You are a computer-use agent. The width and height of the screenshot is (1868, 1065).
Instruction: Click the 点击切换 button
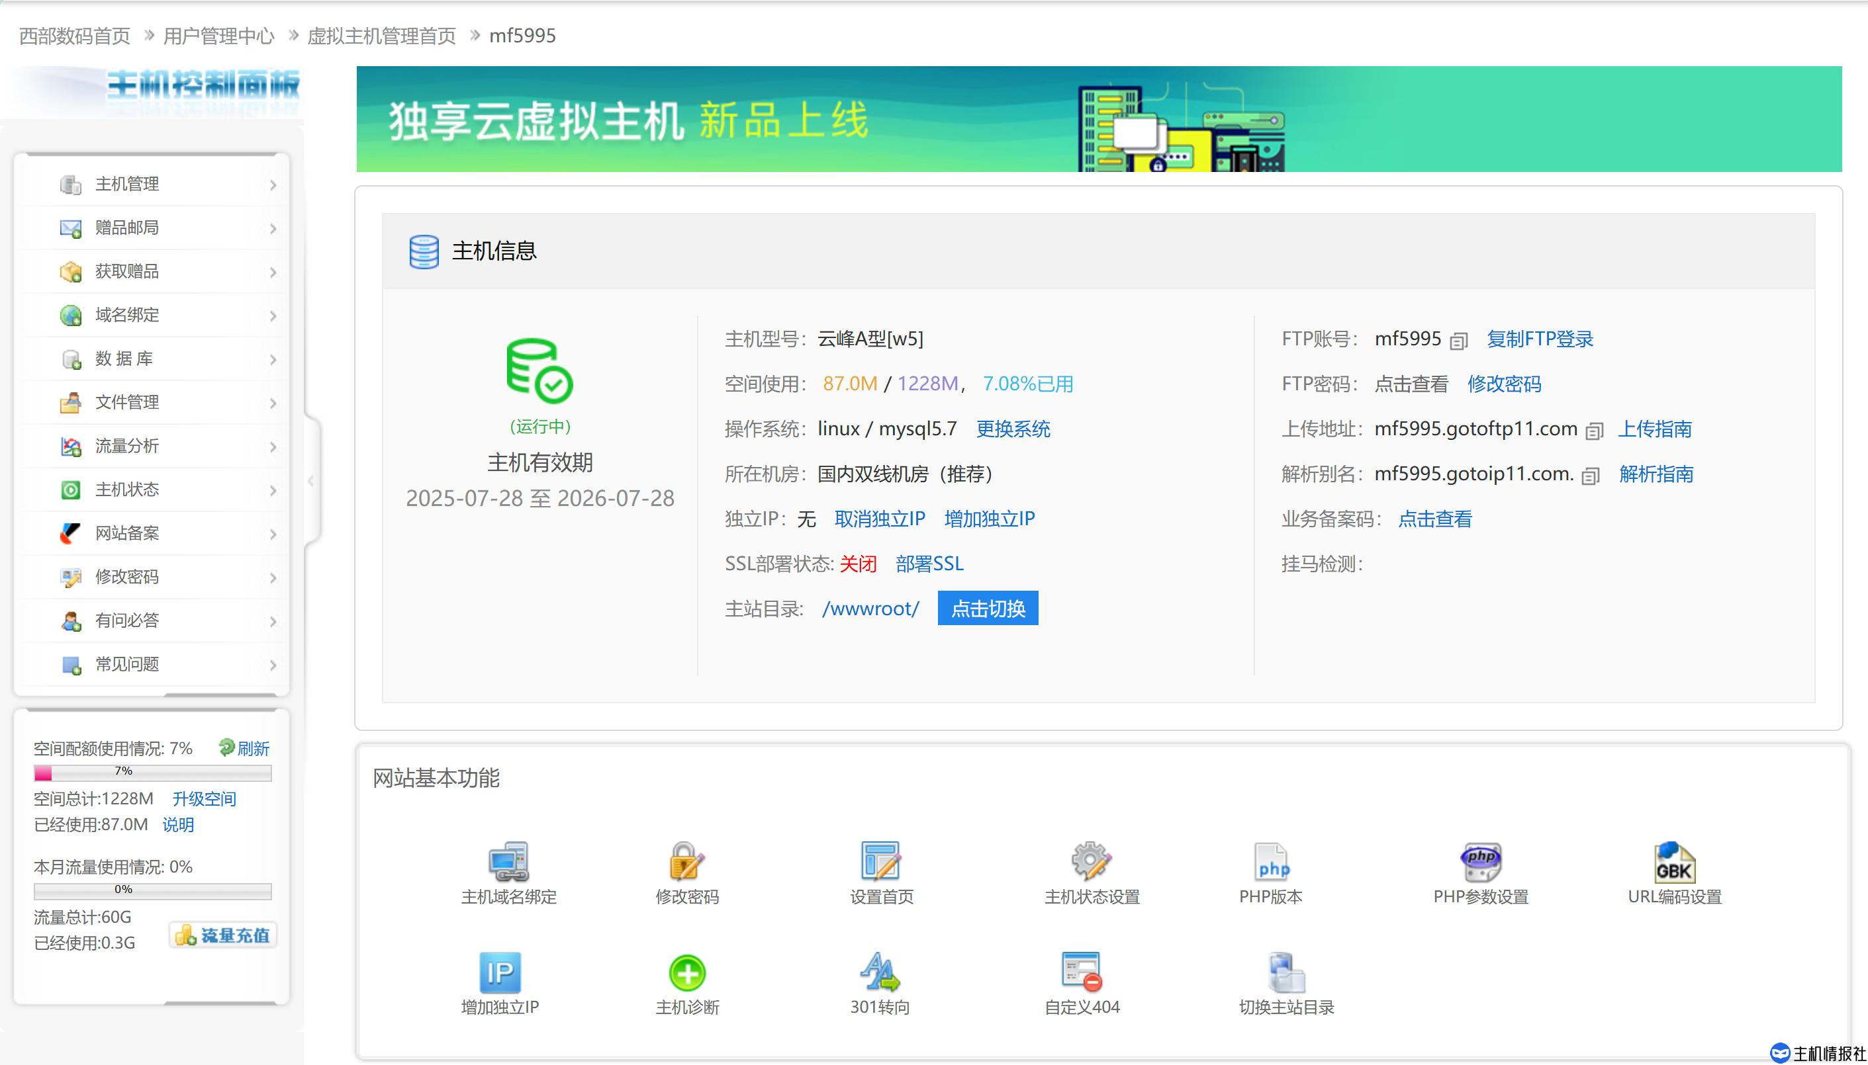(988, 608)
